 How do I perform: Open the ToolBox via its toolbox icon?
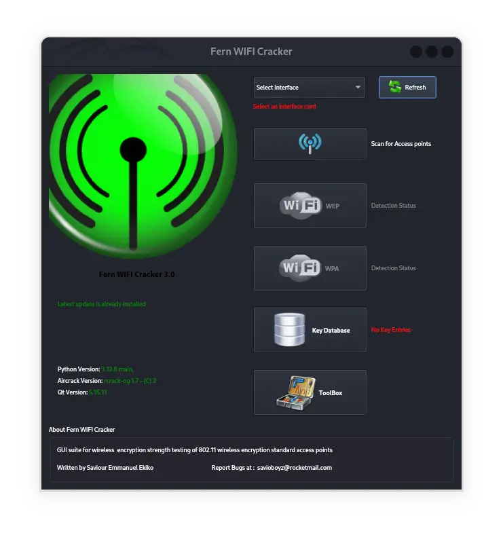pyautogui.click(x=296, y=392)
